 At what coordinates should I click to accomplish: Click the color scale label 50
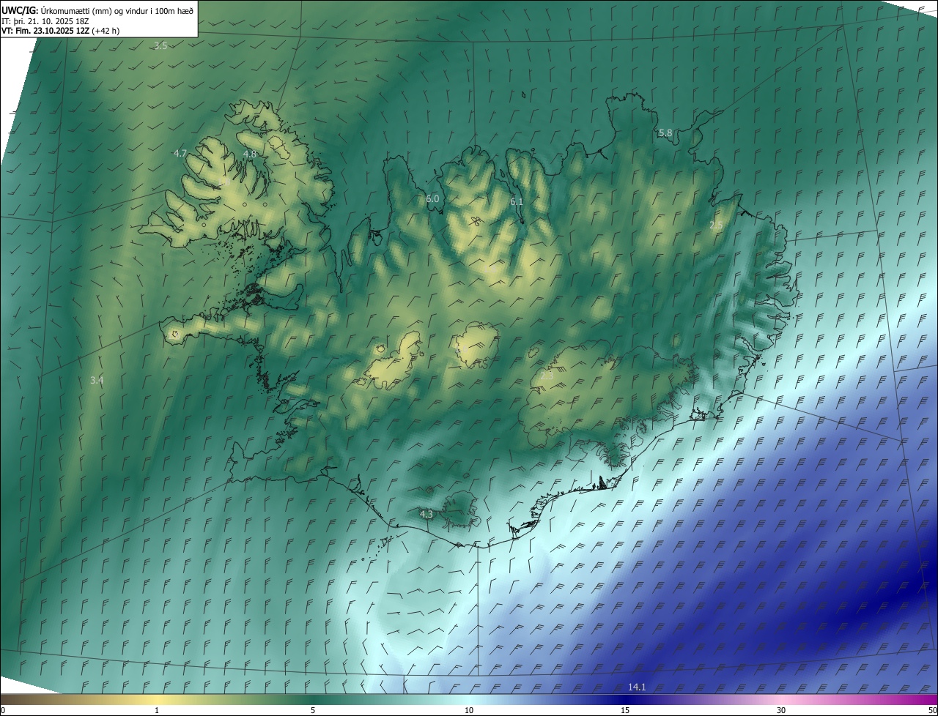932,710
